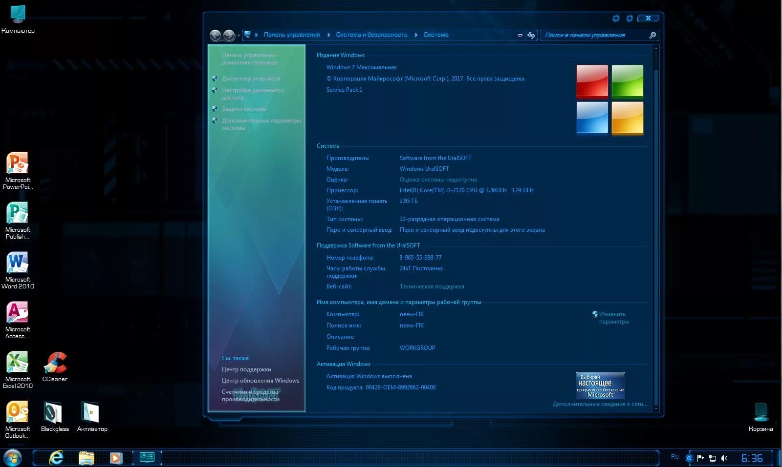Click the product code 00426-OEM-8992662-00400
The height and width of the screenshot is (467, 782).
[401, 387]
